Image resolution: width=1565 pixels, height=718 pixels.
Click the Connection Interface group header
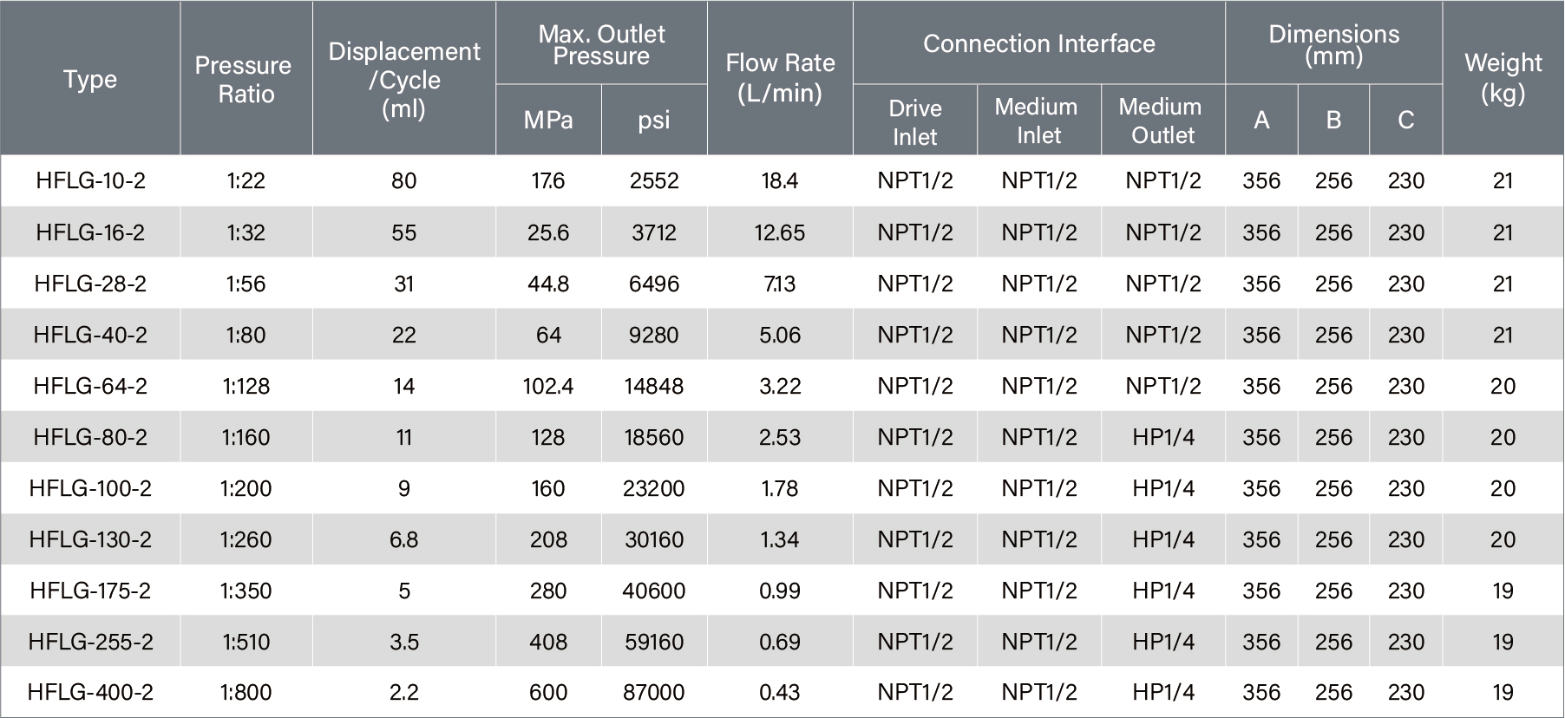(1038, 43)
